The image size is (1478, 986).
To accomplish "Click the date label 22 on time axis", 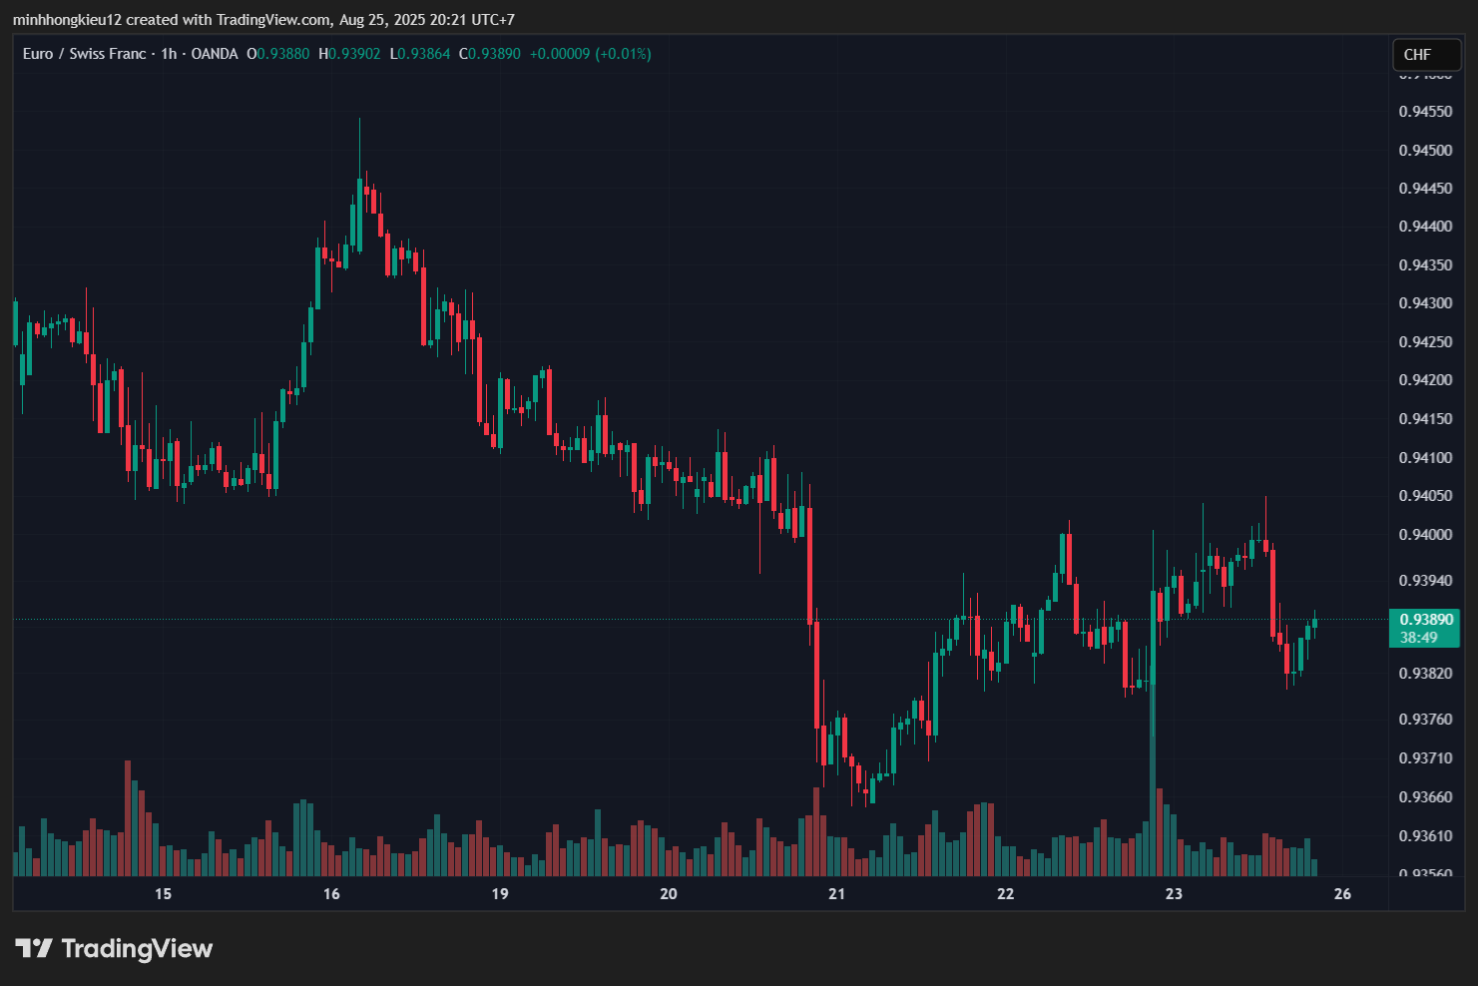I will (1005, 894).
